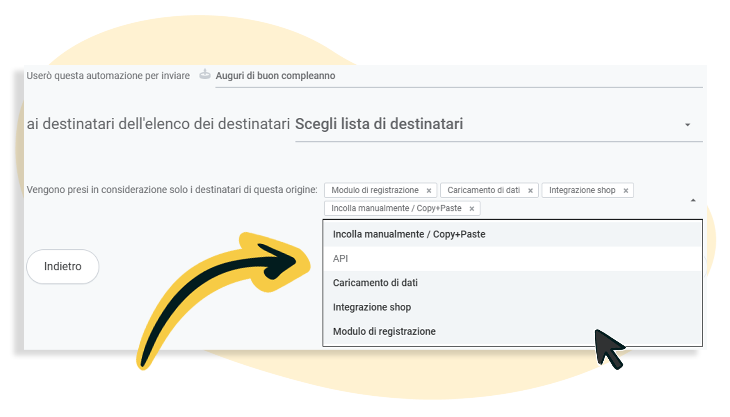Click 'Incolla manualmente / Copy+Paste' chip label
Viewport: 730px width, 417px height.
(x=396, y=208)
